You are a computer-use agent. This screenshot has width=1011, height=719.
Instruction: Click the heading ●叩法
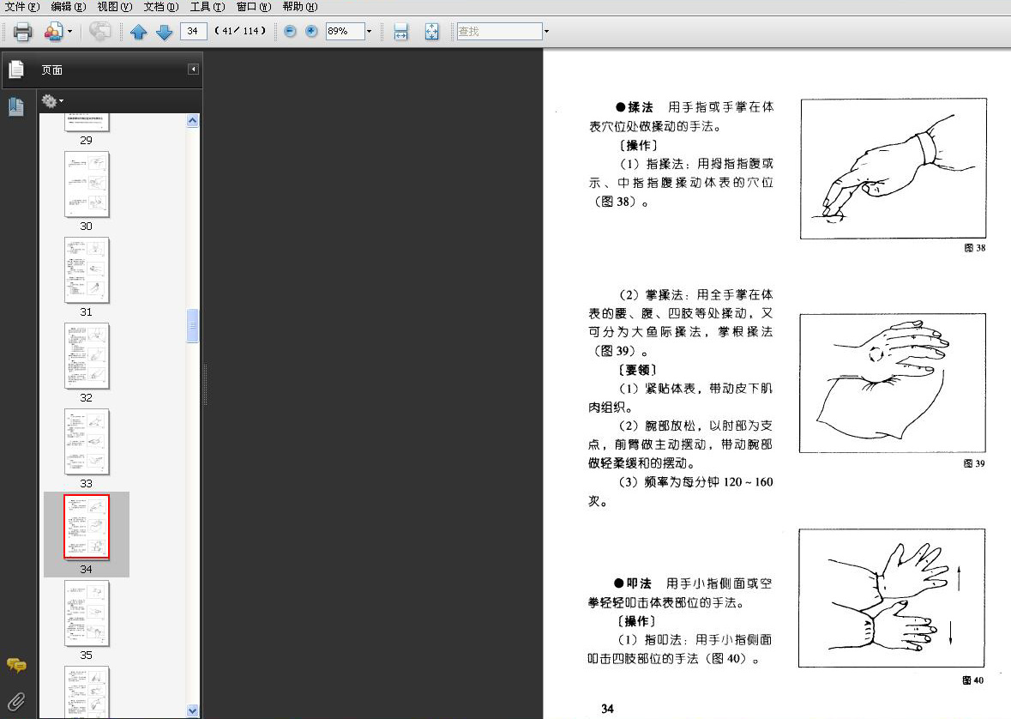633,583
